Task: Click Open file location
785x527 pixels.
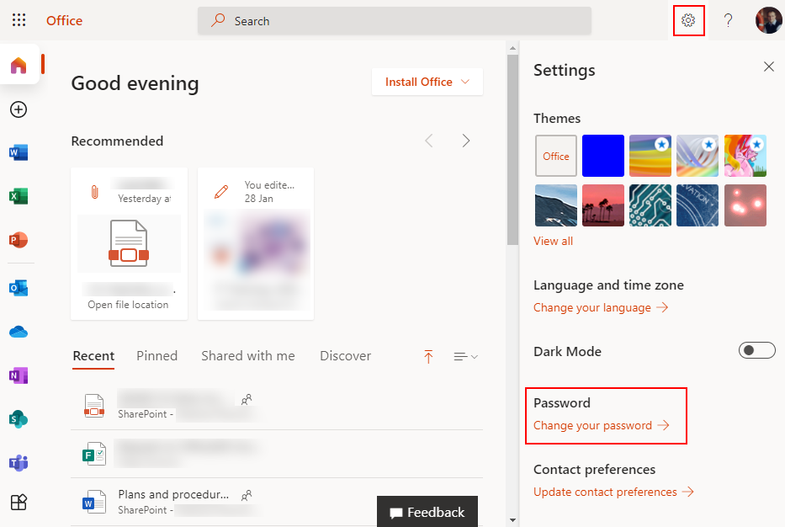Action: pyautogui.click(x=128, y=305)
